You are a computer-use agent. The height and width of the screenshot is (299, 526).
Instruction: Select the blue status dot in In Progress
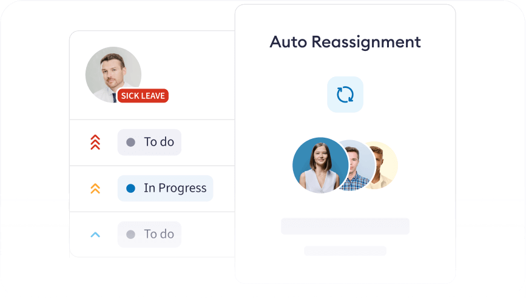[x=131, y=189]
